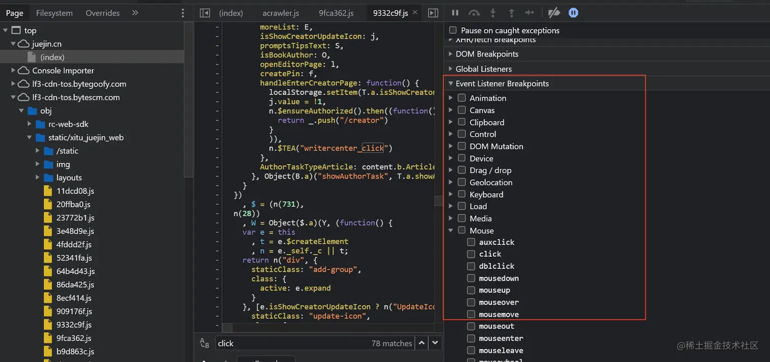Screen dimensions: 770x362
Task: Open the (index) editor tab
Action: [231, 13]
